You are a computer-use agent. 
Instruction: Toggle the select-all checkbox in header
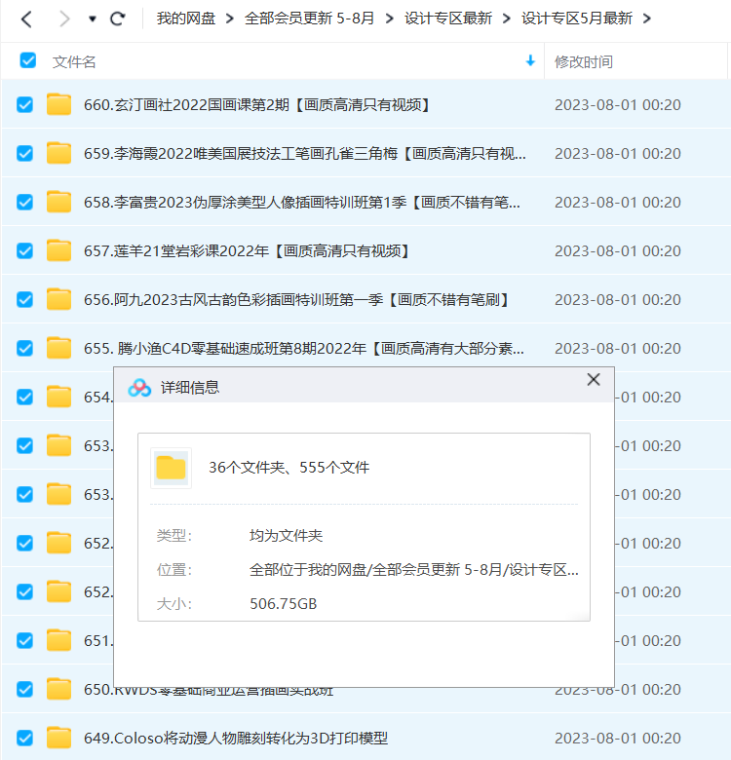[28, 60]
